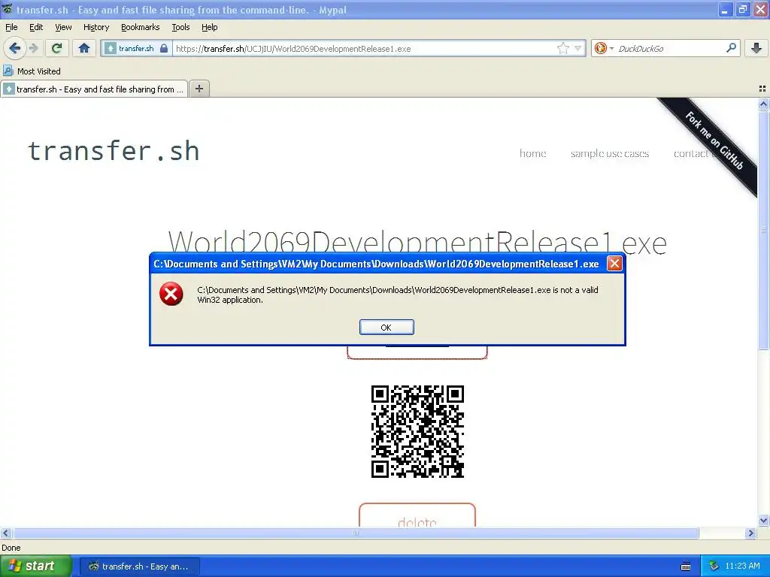
Task: Open a new tab with plus button
Action: 199,89
